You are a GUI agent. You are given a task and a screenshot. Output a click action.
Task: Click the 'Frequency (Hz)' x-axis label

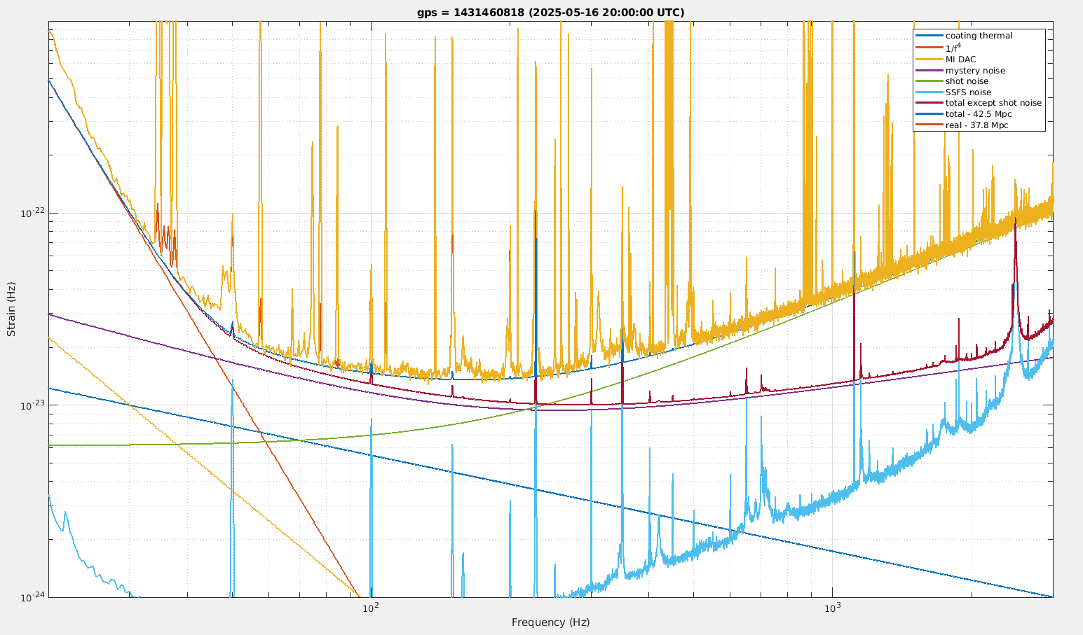(x=550, y=622)
